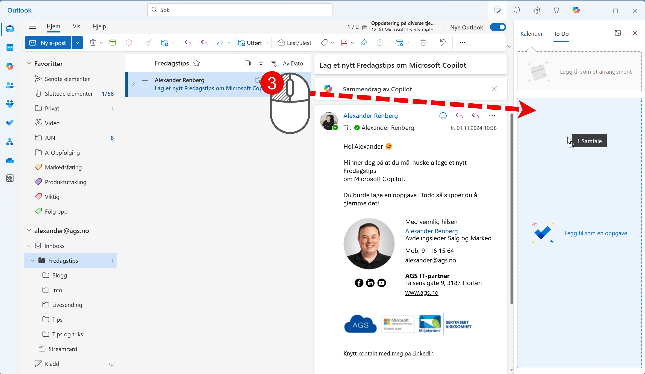Open Copilot from the left app rail
Viewport: 645px width, 374px height.
pos(10,66)
